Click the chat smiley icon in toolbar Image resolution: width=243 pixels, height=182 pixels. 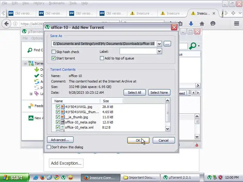point(213,24)
